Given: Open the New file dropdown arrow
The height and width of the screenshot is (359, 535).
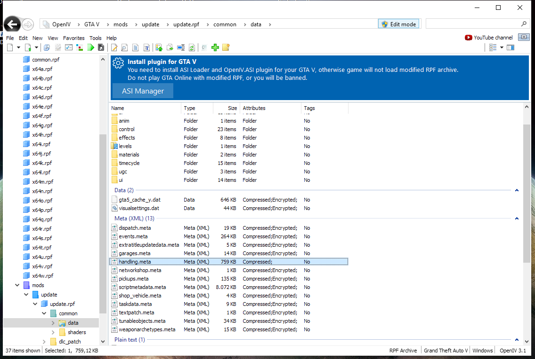Looking at the screenshot, I should point(18,47).
